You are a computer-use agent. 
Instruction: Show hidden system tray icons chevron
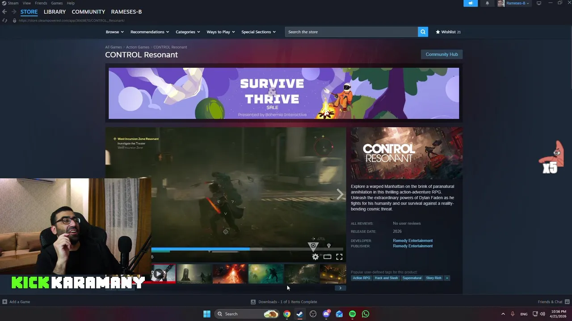(x=503, y=314)
